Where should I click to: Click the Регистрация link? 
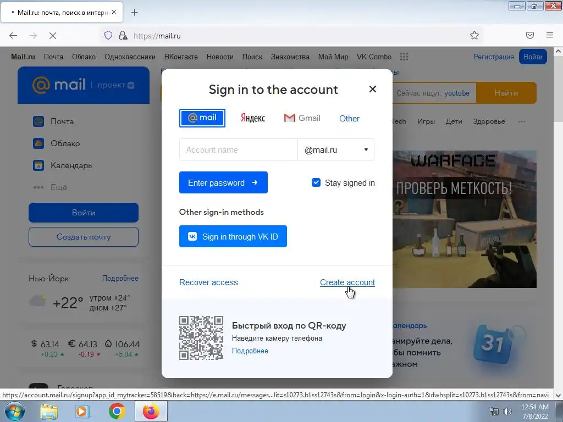pos(493,57)
